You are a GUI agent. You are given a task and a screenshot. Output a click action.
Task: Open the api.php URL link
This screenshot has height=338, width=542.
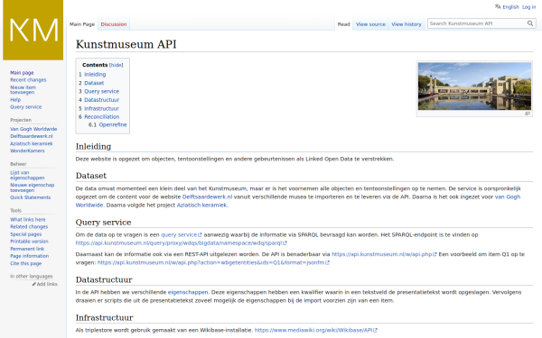pos(384,254)
